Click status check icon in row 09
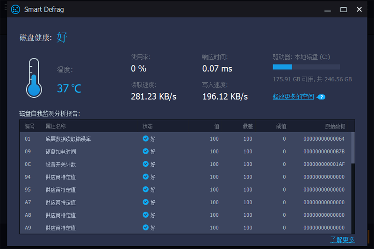The width and height of the screenshot is (374, 249). click(x=145, y=151)
